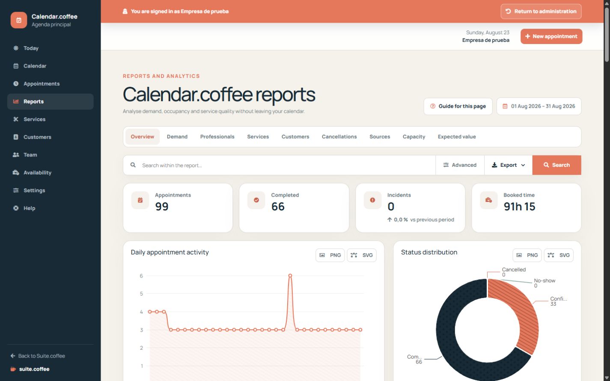
Task: Open Advanced search filters
Action: click(x=460, y=165)
